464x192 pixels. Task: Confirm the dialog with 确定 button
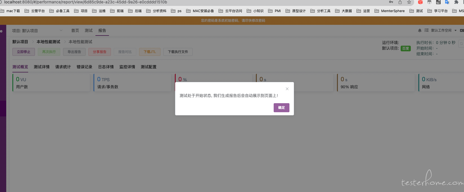[282, 108]
